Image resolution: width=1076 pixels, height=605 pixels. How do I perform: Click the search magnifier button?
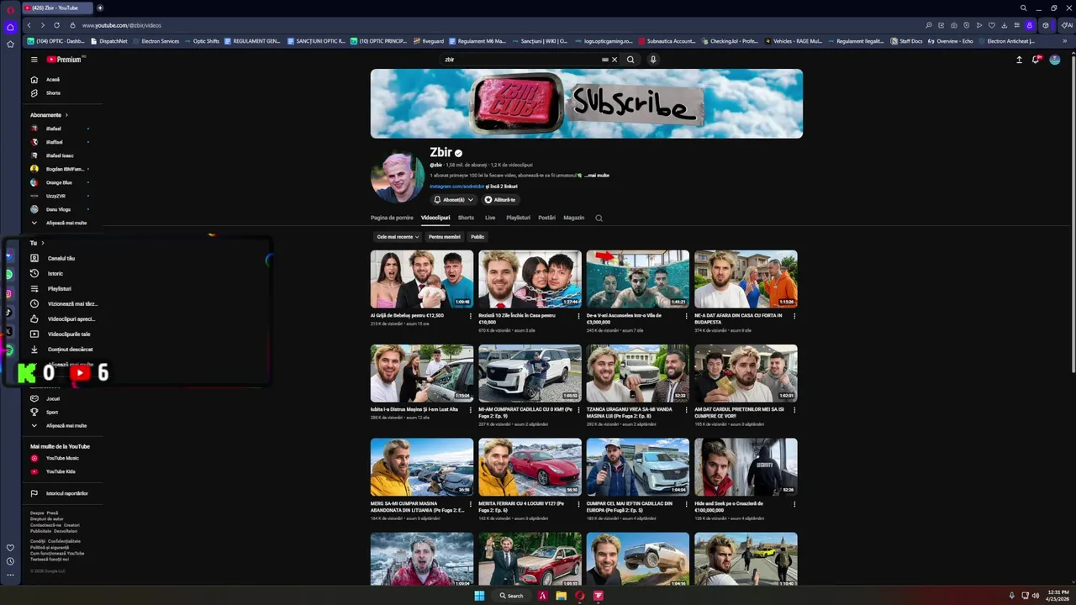pyautogui.click(x=630, y=60)
